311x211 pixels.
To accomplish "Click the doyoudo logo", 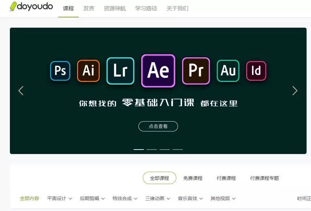I will 31,6.
